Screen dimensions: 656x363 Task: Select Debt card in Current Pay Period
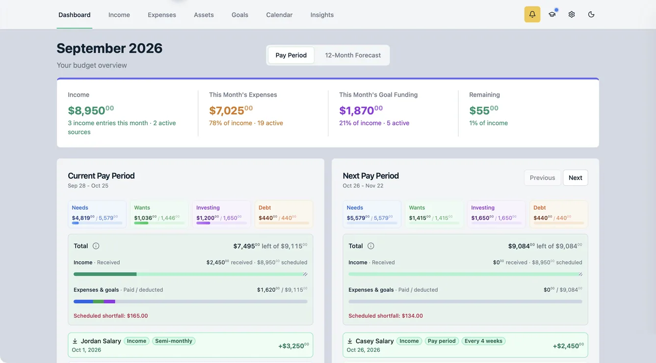[284, 214]
